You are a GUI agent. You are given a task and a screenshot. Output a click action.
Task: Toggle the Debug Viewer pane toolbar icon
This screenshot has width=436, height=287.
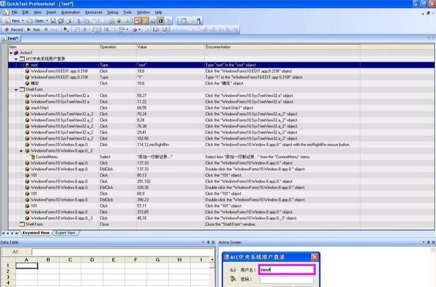click(153, 21)
